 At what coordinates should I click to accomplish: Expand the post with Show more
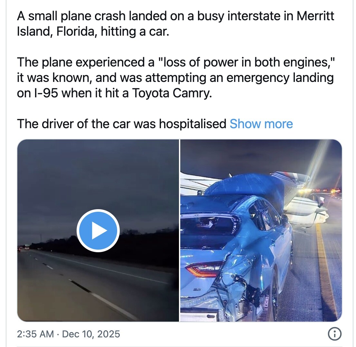tap(261, 124)
